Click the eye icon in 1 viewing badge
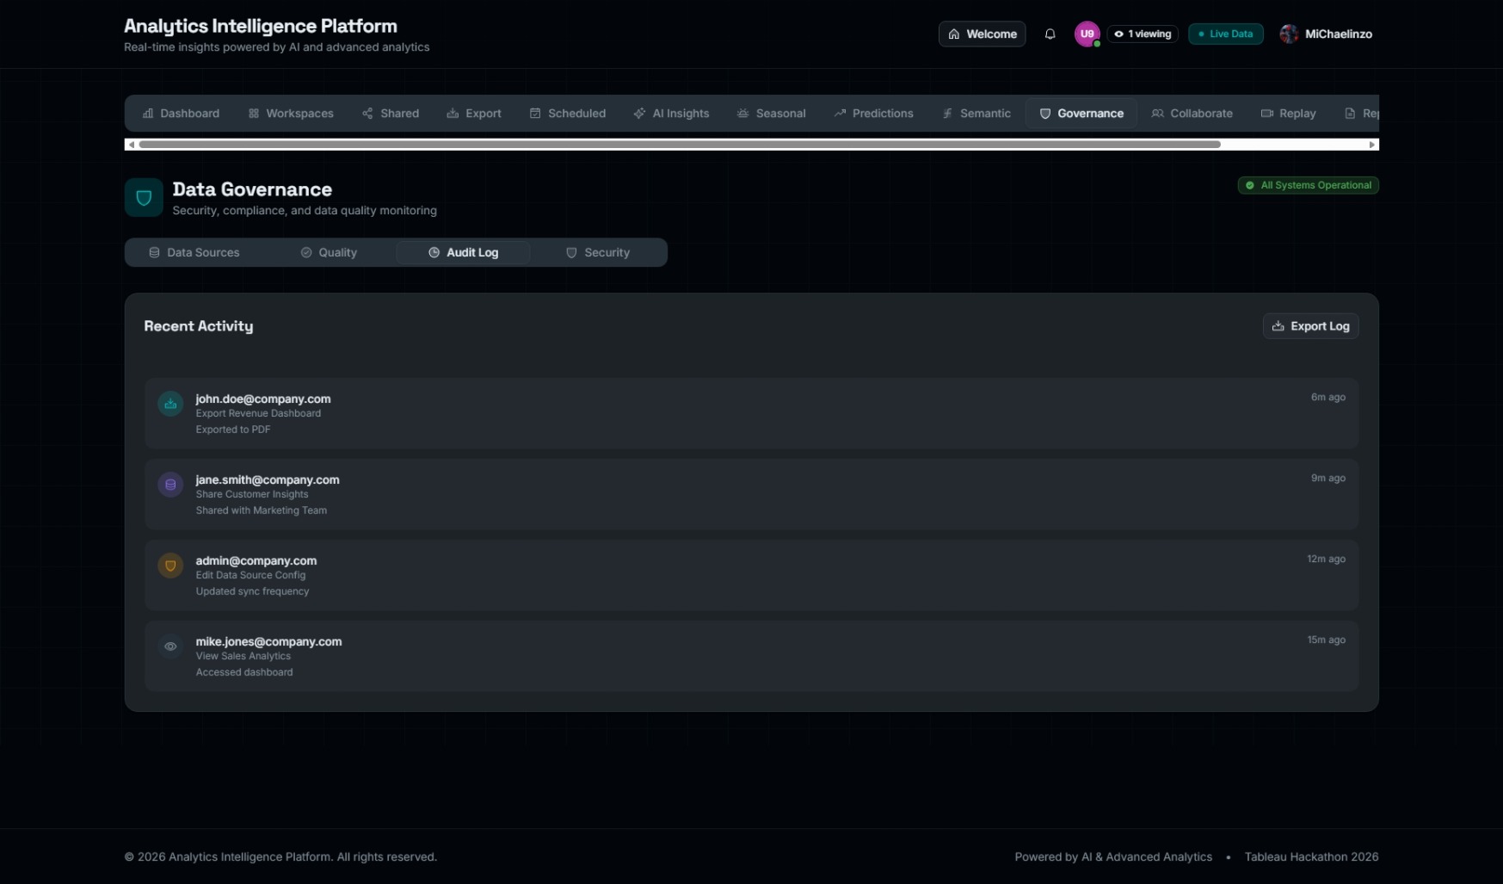The image size is (1503, 884). 1118,34
